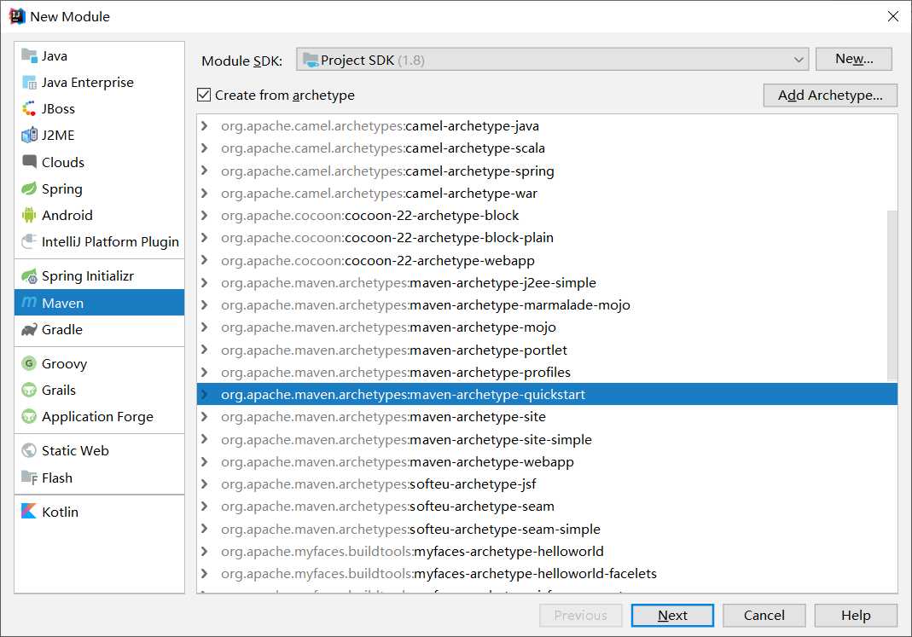Click the New... SDK button

click(853, 59)
